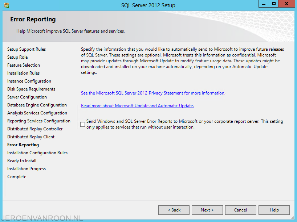This screenshot has width=297, height=222.
Task: Select the Installation Configuration Rules step
Action: point(37,153)
